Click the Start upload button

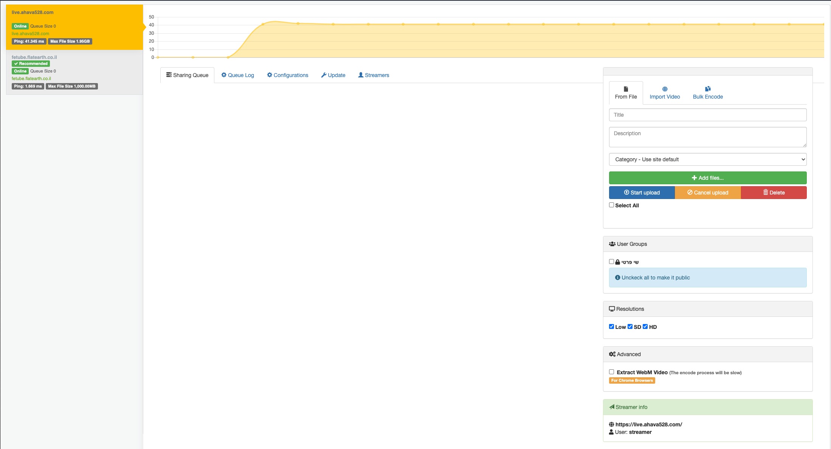click(x=642, y=193)
